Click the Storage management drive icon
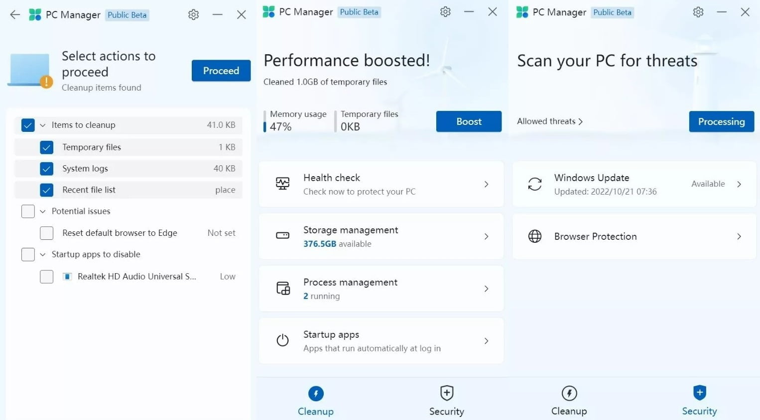Screen dimensions: 760x420 282,235
